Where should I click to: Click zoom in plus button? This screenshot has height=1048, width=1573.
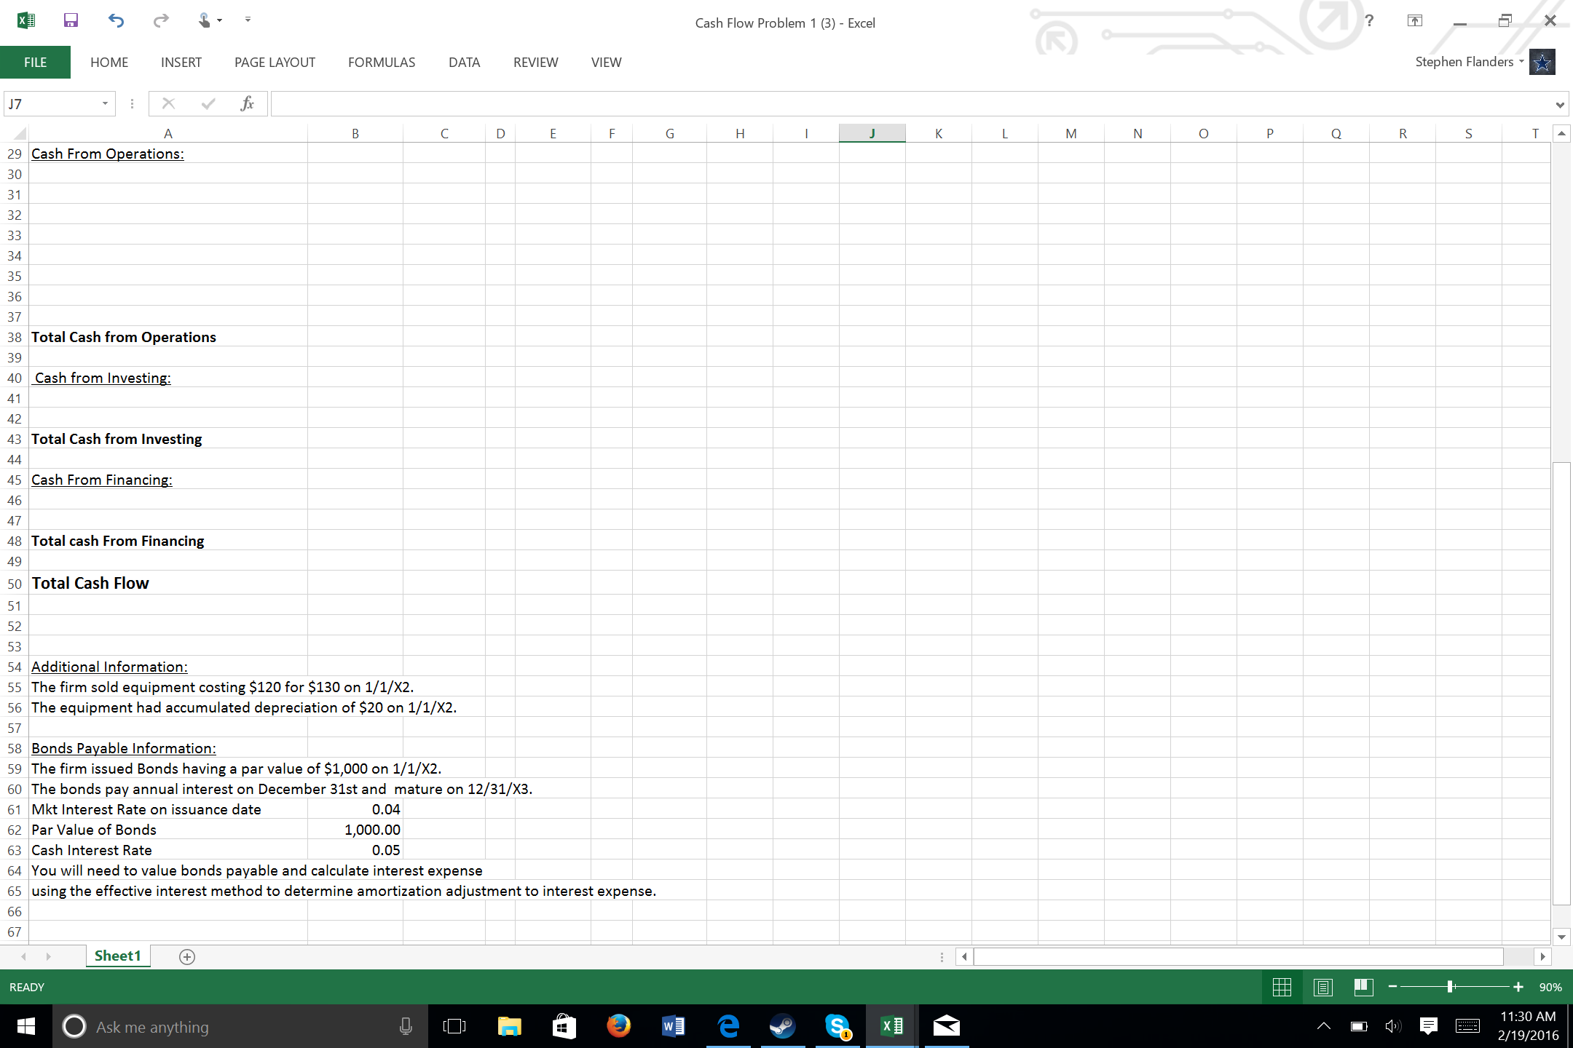click(1518, 987)
